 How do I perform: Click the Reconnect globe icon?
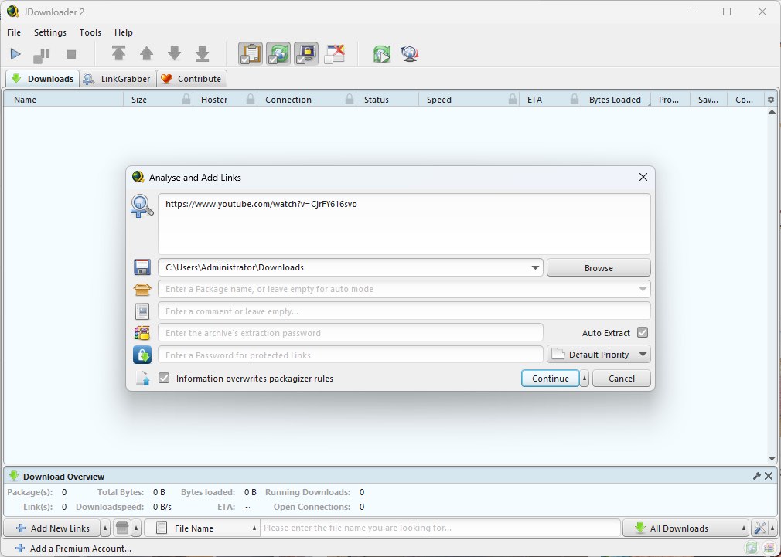pyautogui.click(x=409, y=54)
